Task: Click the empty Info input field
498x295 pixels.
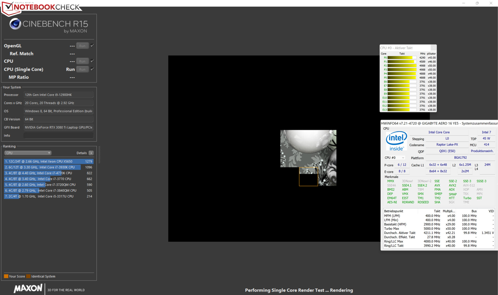Action: pos(58,135)
